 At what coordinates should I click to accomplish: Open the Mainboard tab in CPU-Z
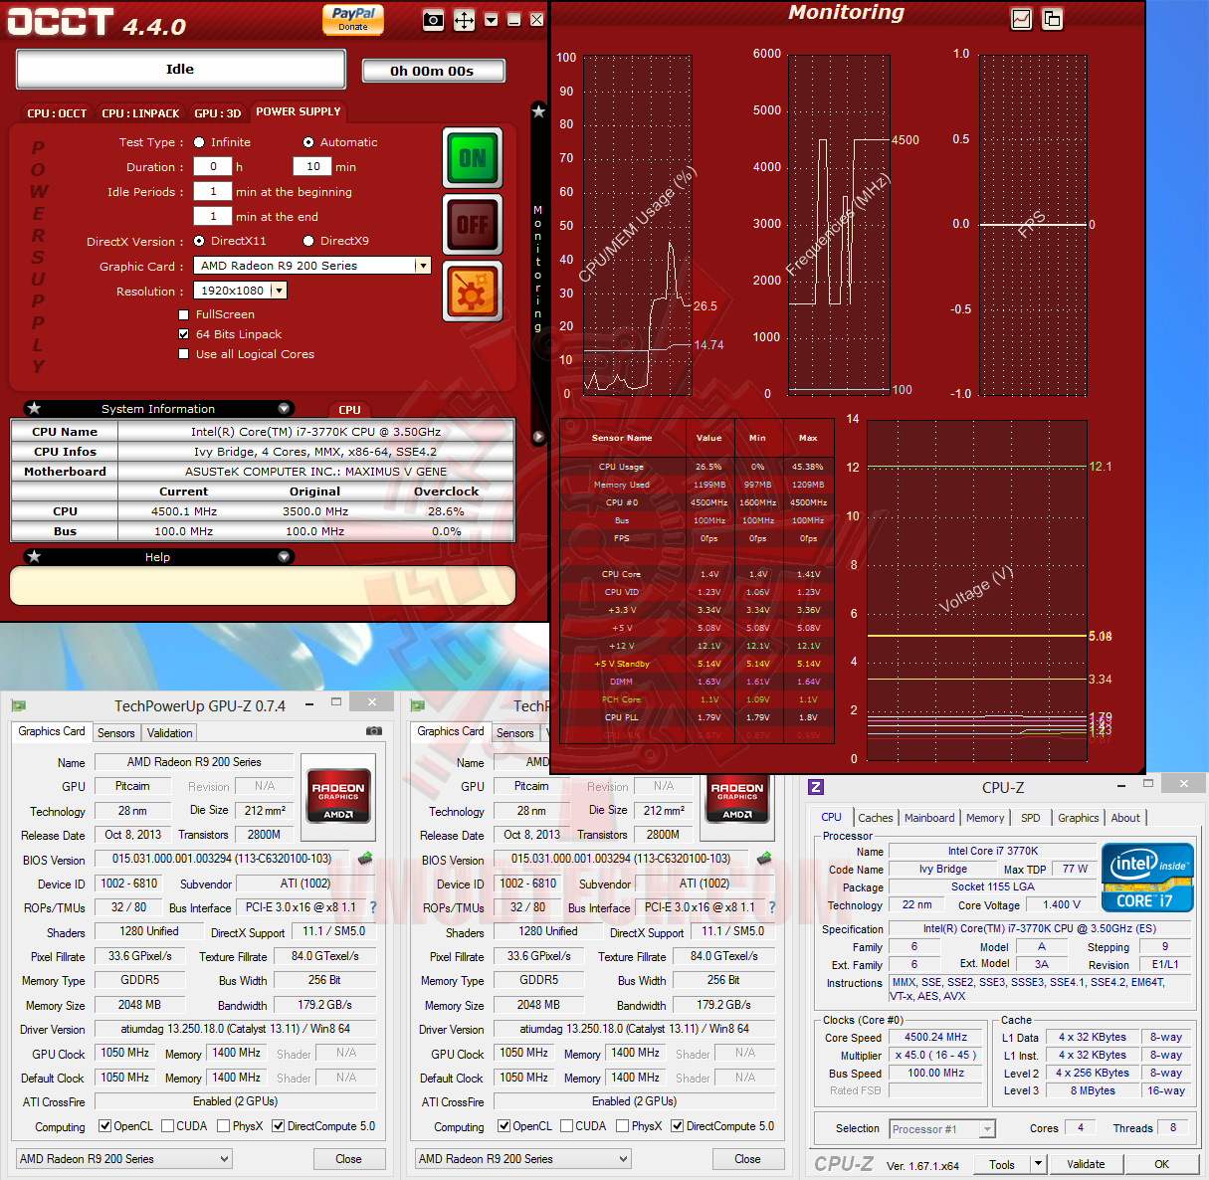pos(929,818)
